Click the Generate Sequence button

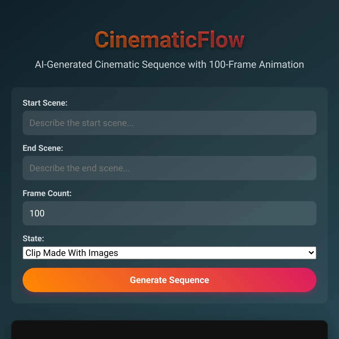[x=169, y=280]
